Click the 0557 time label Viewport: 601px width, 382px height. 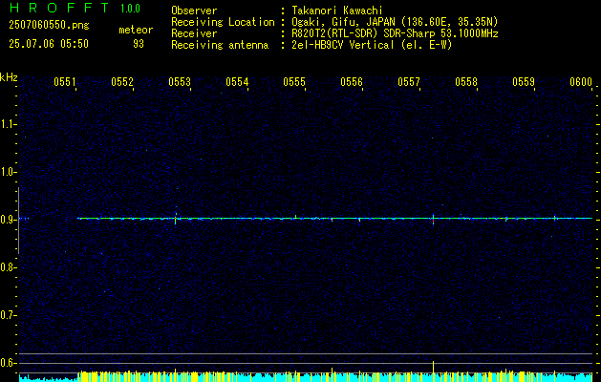[409, 81]
